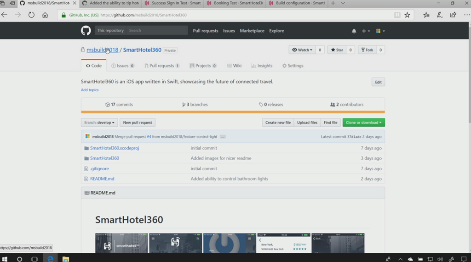471x262 pixels.
Task: Select the repository Issues tab
Action: 122,66
